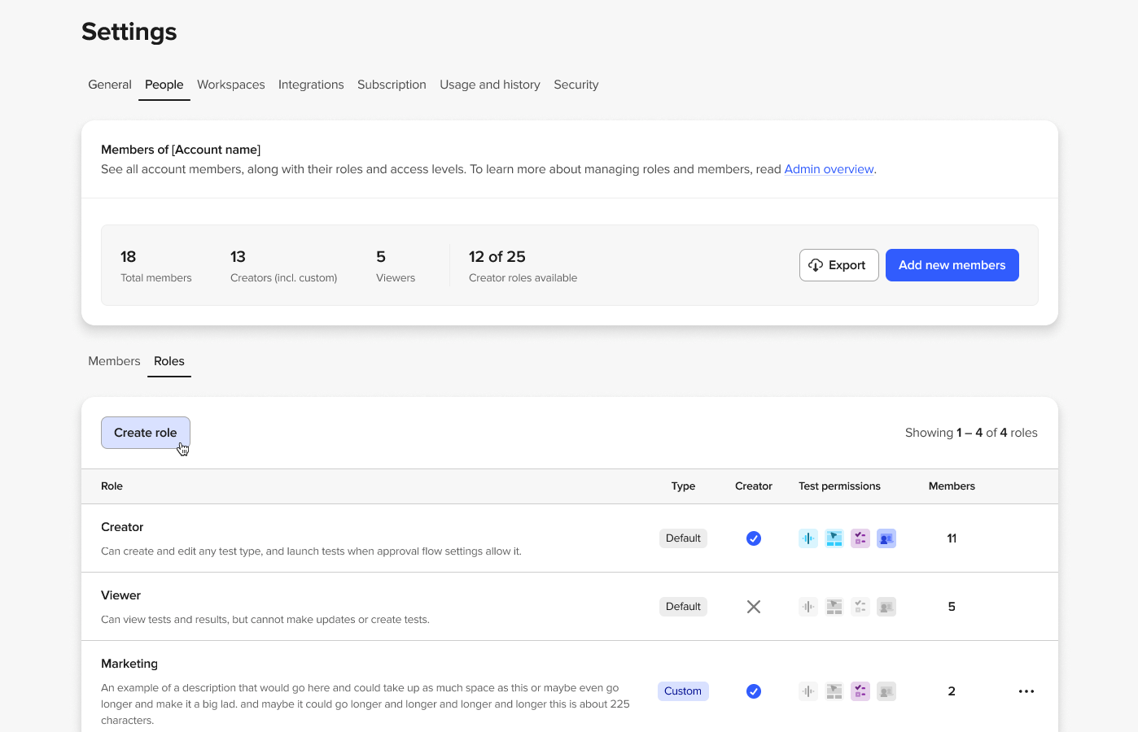
Task: Click the blue creator checkmark for Creator role
Action: coord(754,538)
